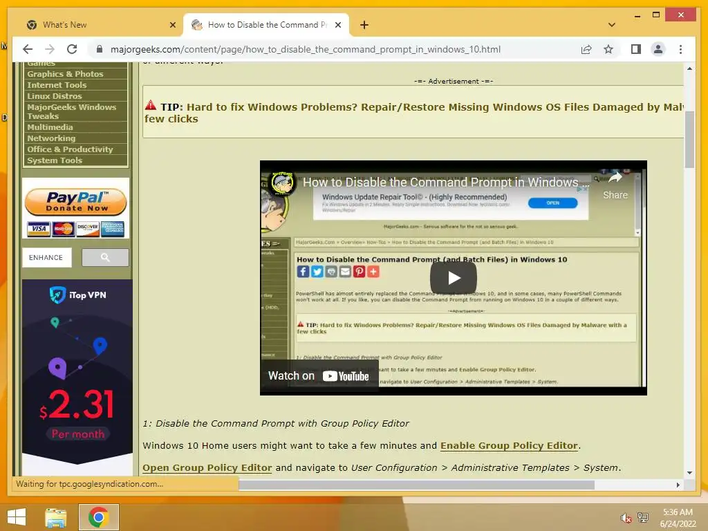Focus the Enhanced search input field
The width and height of the screenshot is (708, 531).
[x=47, y=257]
